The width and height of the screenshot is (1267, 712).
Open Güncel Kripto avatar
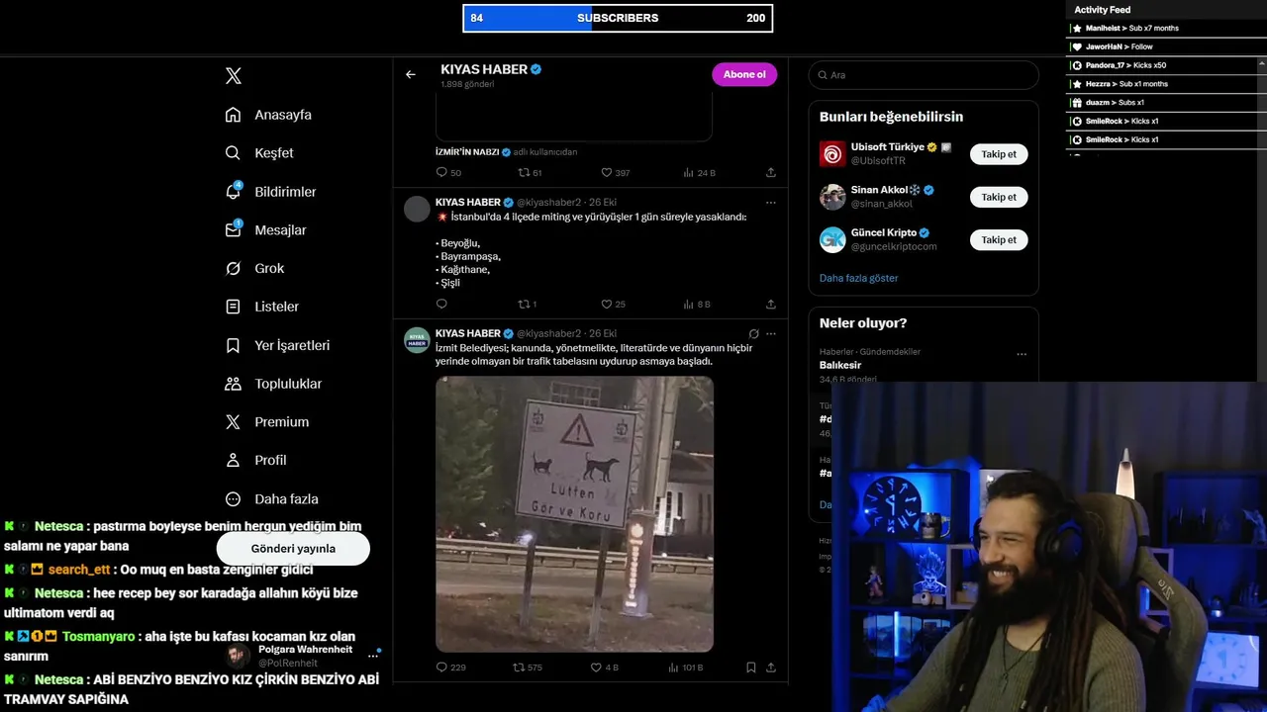pyautogui.click(x=832, y=239)
